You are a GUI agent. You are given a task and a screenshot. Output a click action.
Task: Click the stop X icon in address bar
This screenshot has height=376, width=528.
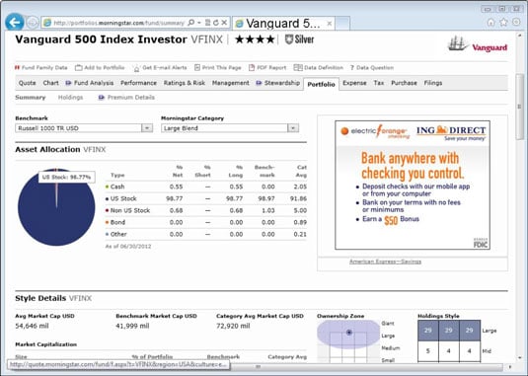coord(224,23)
